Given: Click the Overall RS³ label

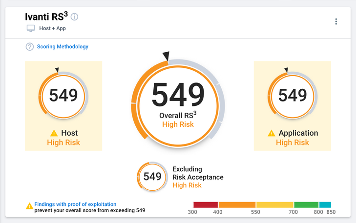Looking at the screenshot, I should [178, 115].
